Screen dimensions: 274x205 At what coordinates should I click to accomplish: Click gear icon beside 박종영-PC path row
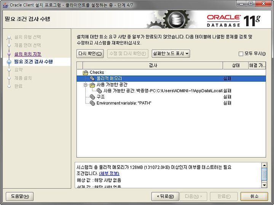click(99, 91)
